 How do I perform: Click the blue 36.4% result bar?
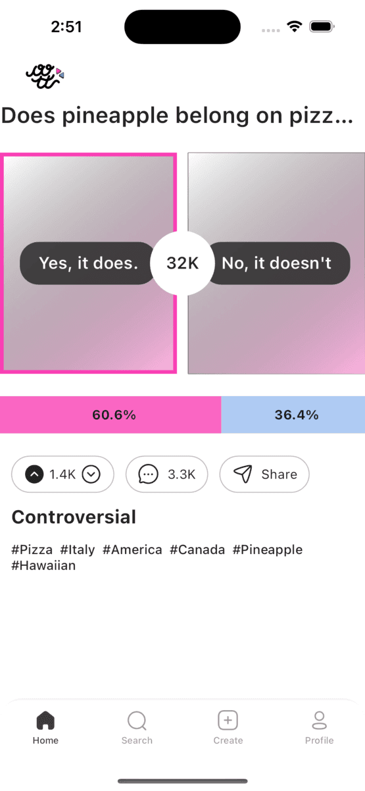click(x=293, y=415)
